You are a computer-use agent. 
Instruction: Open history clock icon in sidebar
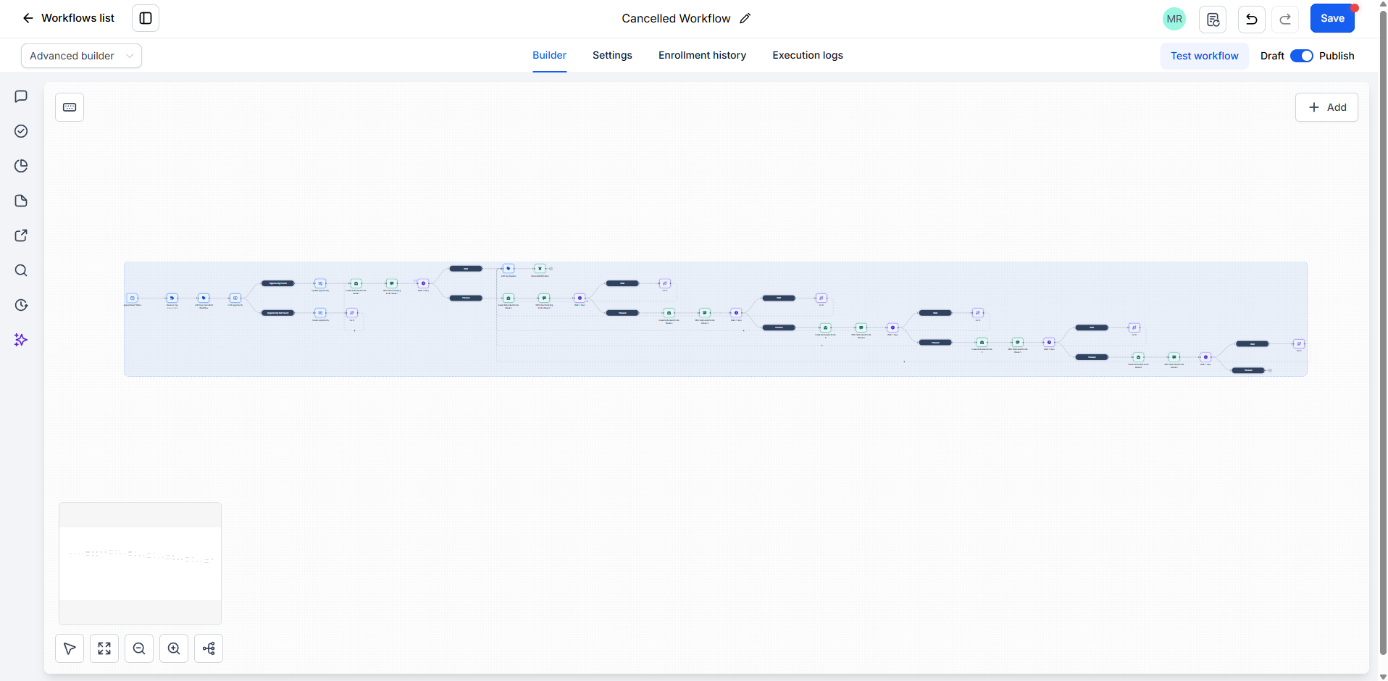pos(21,305)
